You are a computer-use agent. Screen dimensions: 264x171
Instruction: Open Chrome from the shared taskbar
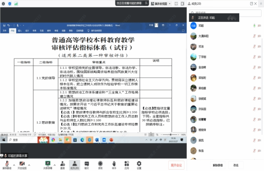pyautogui.click(x=53, y=140)
